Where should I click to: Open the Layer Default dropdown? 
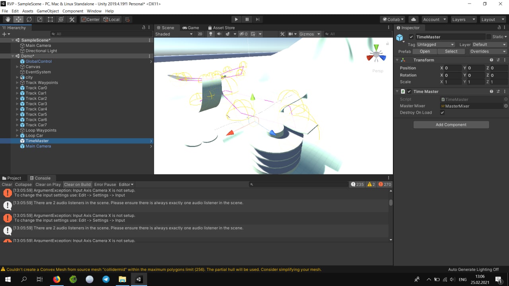tap(489, 44)
